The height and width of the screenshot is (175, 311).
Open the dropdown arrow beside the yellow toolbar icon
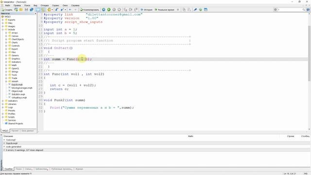click(52, 10)
